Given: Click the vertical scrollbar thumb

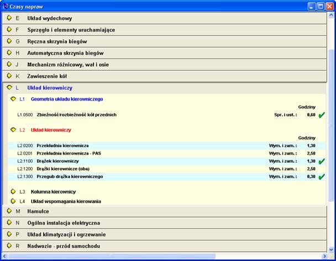Looking at the screenshot, I should 331,125.
